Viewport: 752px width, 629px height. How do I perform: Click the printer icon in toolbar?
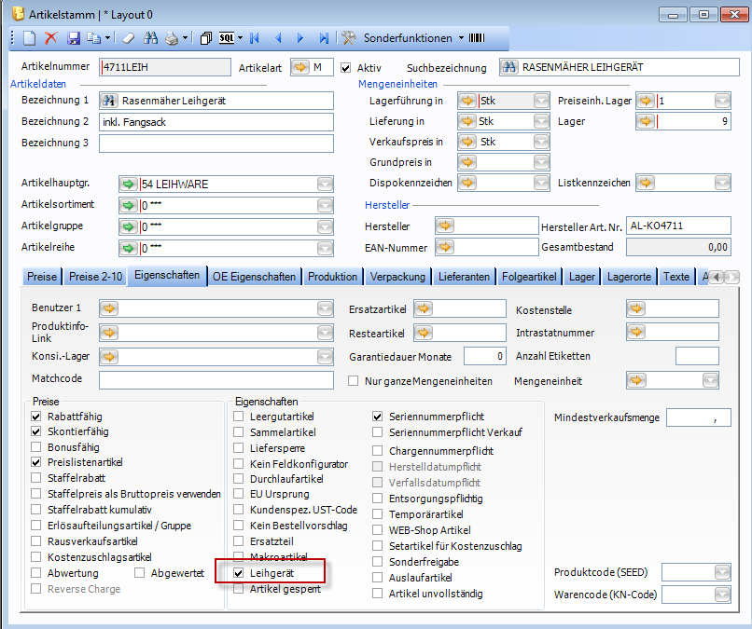172,38
